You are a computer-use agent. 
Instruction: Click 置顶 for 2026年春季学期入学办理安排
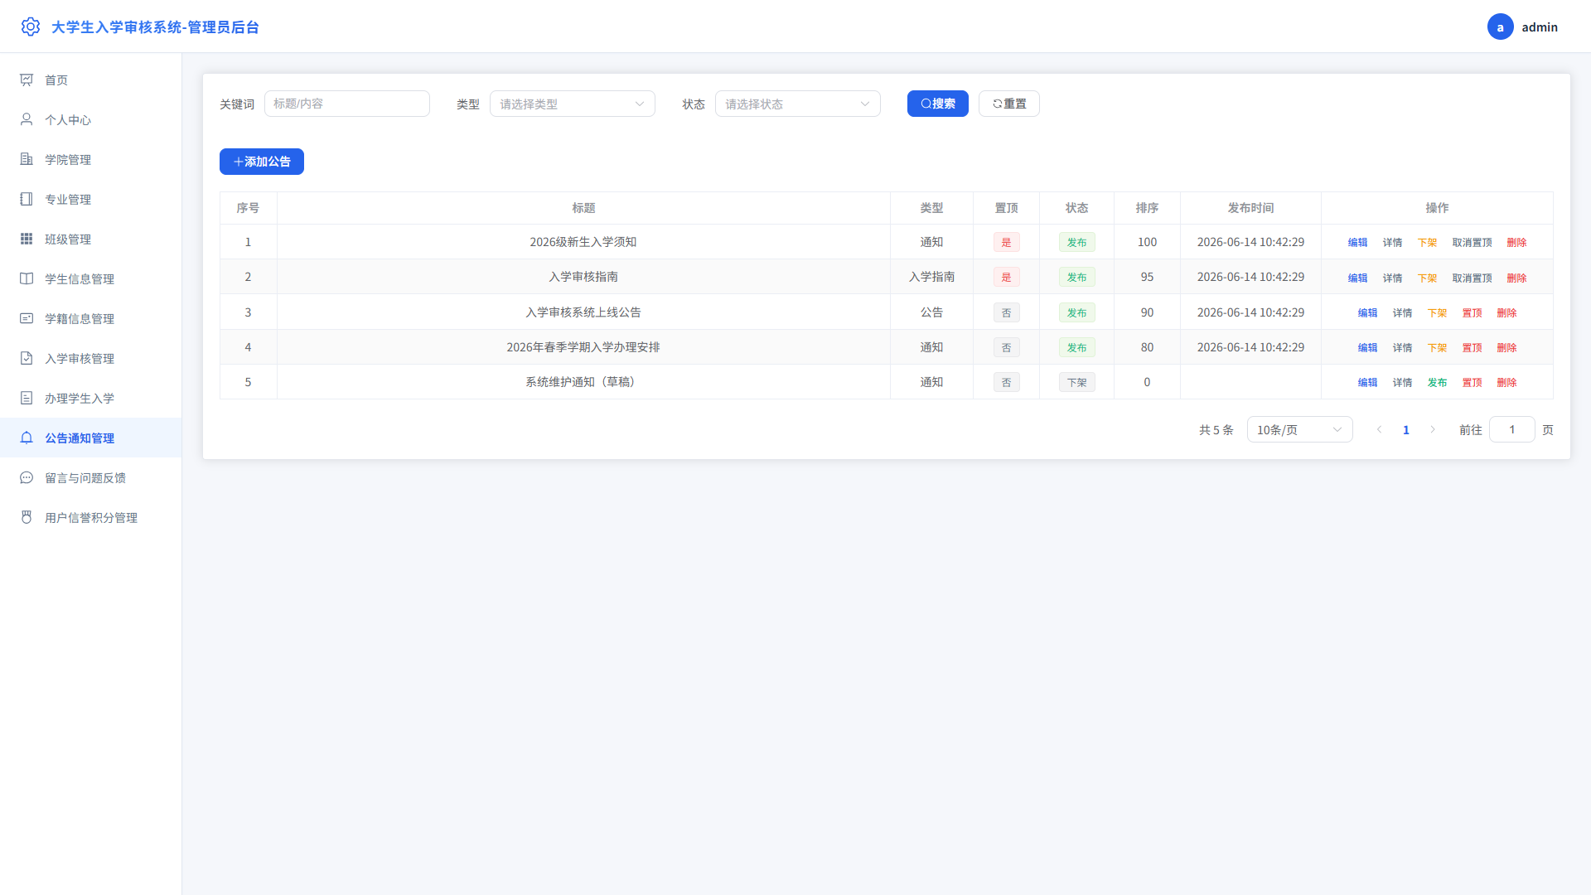[x=1472, y=347]
